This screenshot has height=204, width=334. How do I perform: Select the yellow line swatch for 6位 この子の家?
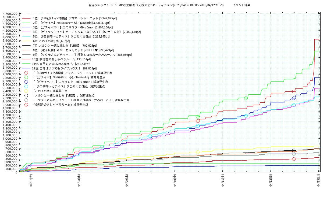coord(26,41)
